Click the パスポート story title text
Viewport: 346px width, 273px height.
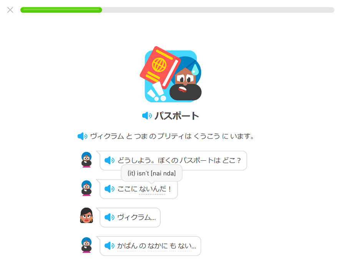coord(176,116)
